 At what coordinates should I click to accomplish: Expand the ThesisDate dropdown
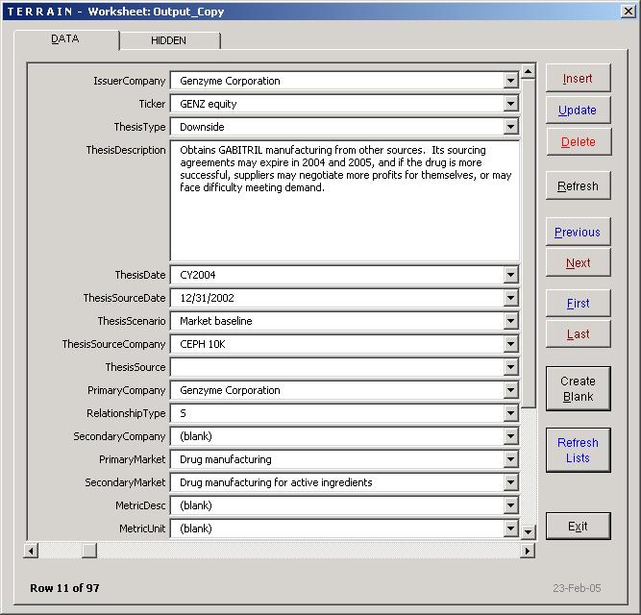pos(510,275)
